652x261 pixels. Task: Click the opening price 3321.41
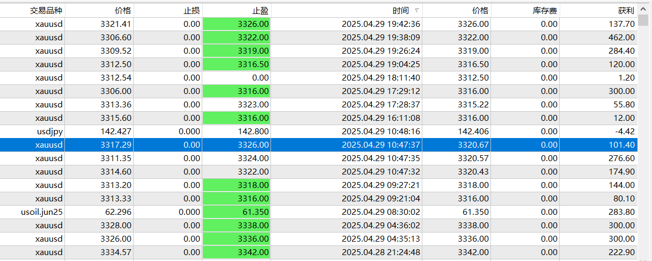coord(116,24)
